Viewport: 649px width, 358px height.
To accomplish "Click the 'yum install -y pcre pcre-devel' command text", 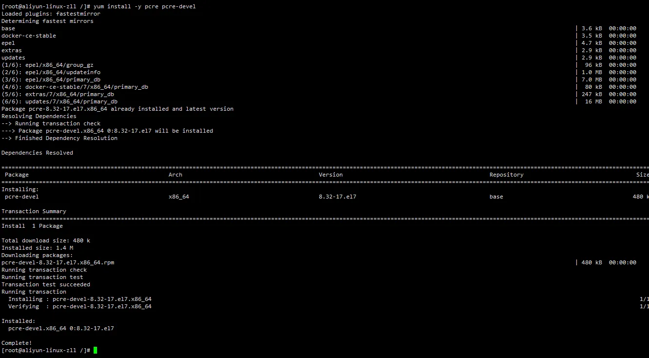I will tap(145, 6).
